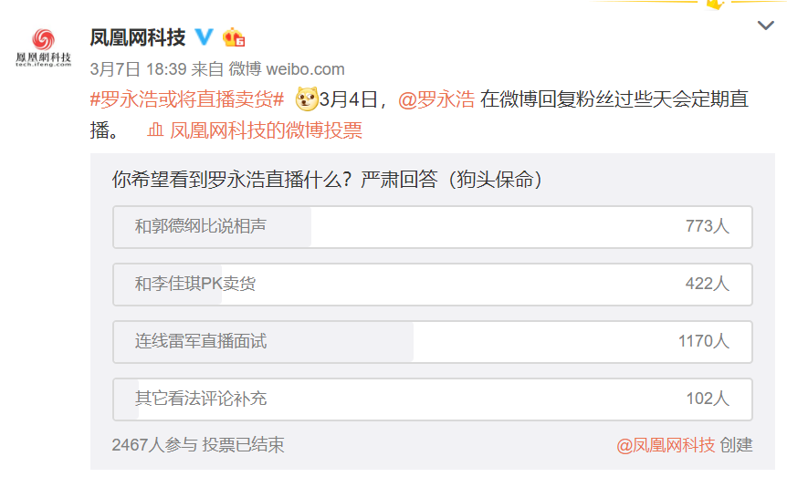This screenshot has width=787, height=477.
Task: Open the @罗永浩 mention in the post
Action: (436, 99)
